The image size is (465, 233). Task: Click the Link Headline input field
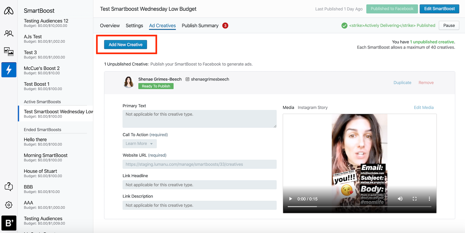tap(200, 185)
